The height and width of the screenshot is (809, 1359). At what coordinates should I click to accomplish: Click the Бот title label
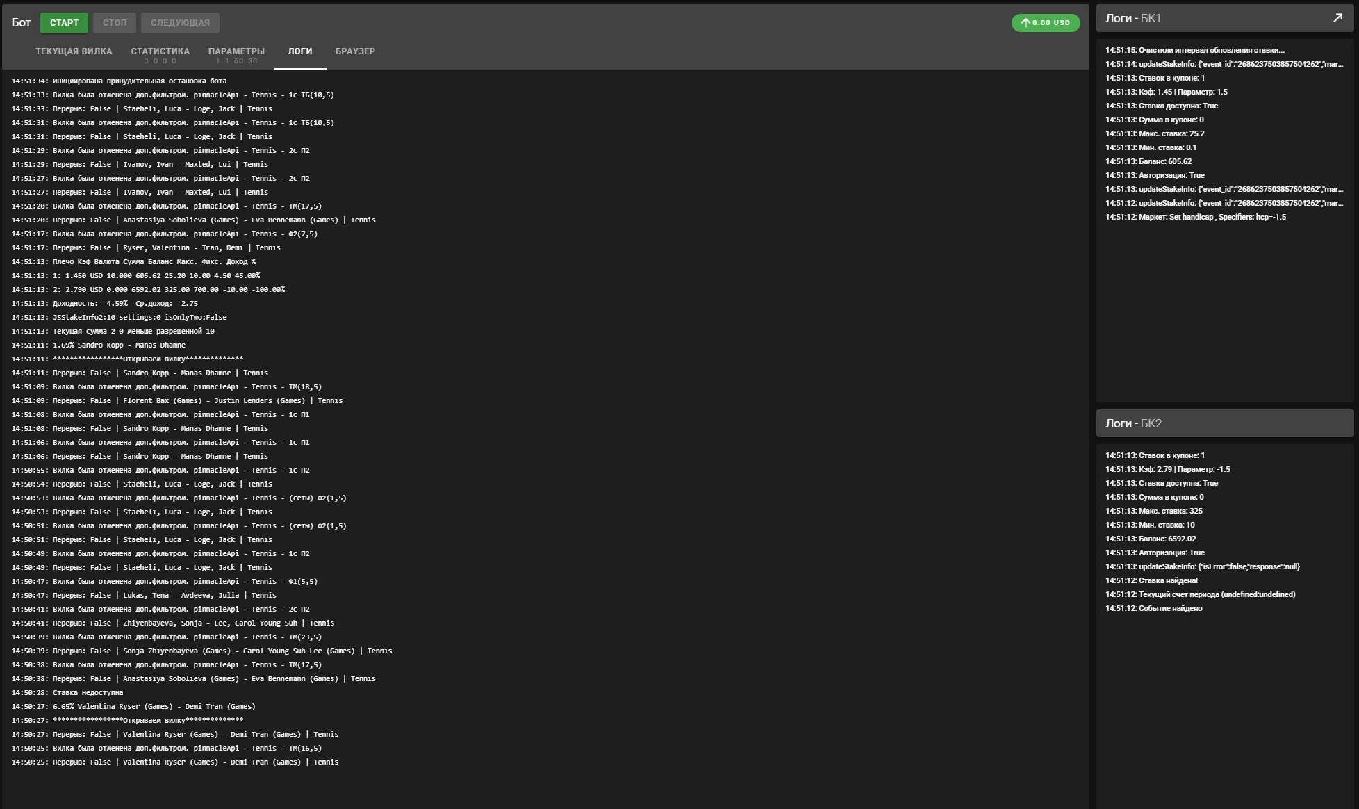coord(21,23)
